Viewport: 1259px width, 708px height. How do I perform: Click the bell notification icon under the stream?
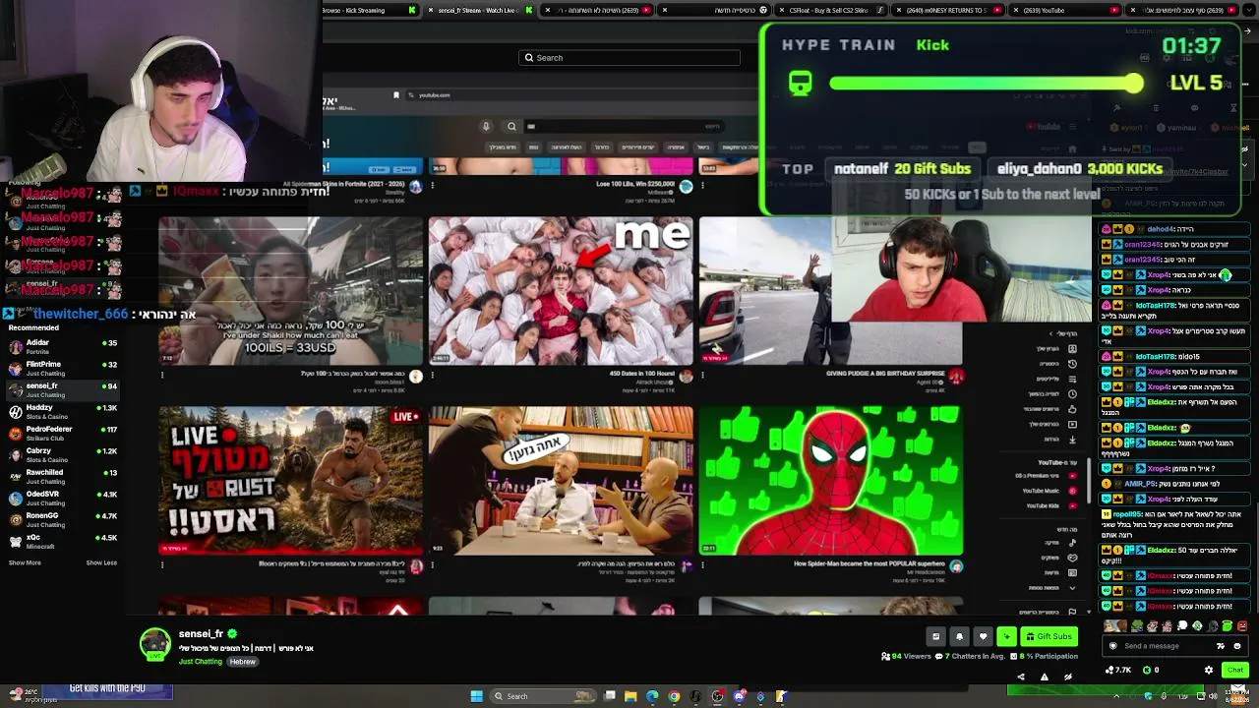coord(959,636)
